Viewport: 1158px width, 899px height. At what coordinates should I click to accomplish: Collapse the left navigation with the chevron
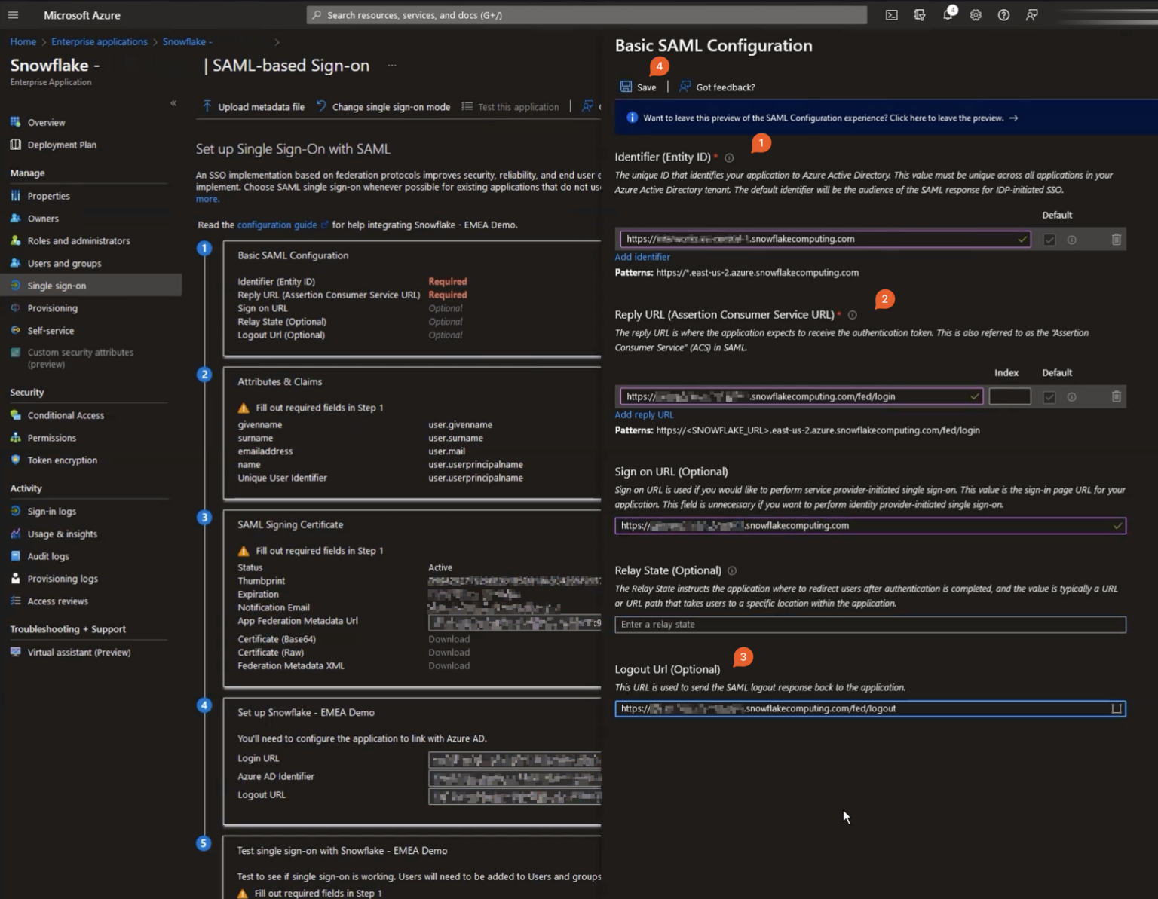(173, 102)
